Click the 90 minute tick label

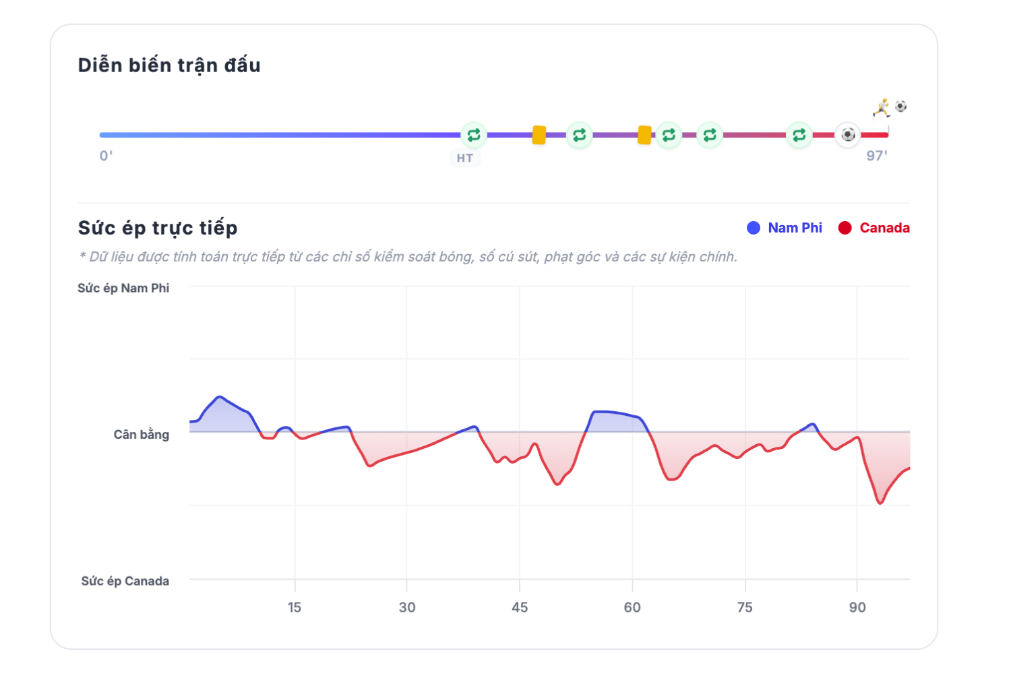pyautogui.click(x=857, y=607)
